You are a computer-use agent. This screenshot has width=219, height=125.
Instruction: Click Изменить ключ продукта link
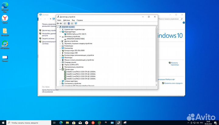pyautogui.click(x=173, y=83)
